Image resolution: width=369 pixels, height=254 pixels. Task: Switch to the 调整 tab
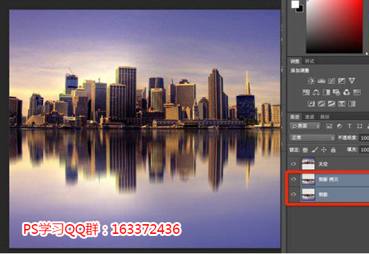[295, 62]
